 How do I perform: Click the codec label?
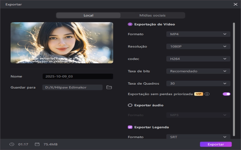point(133,59)
